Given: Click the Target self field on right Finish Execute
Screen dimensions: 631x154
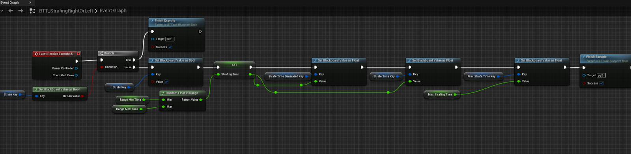Looking at the screenshot, I should click(x=601, y=75).
